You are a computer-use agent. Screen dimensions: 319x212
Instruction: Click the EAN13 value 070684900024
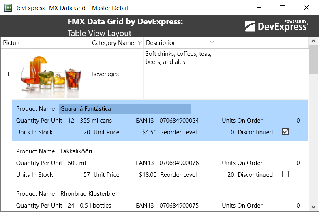click(x=179, y=121)
